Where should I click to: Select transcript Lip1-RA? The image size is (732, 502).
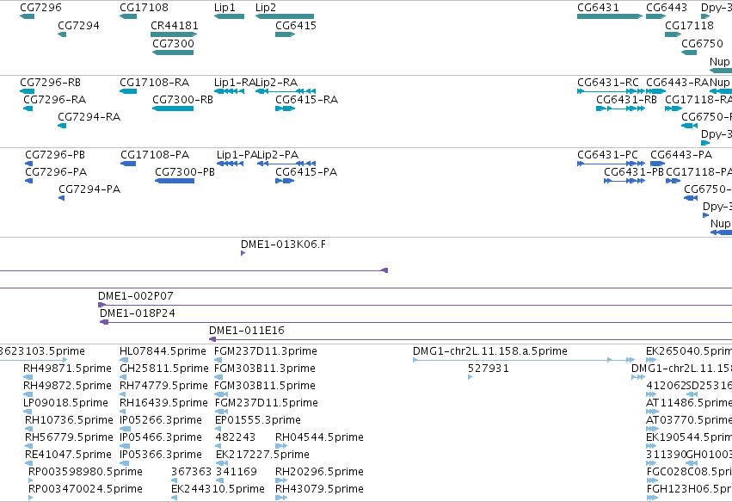(229, 91)
